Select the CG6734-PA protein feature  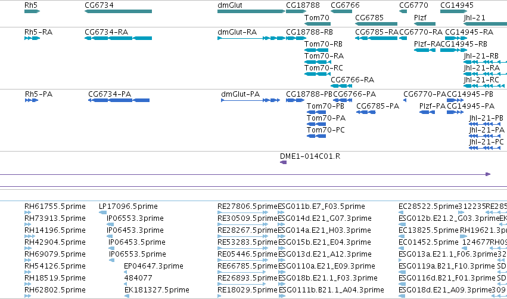tap(119, 100)
